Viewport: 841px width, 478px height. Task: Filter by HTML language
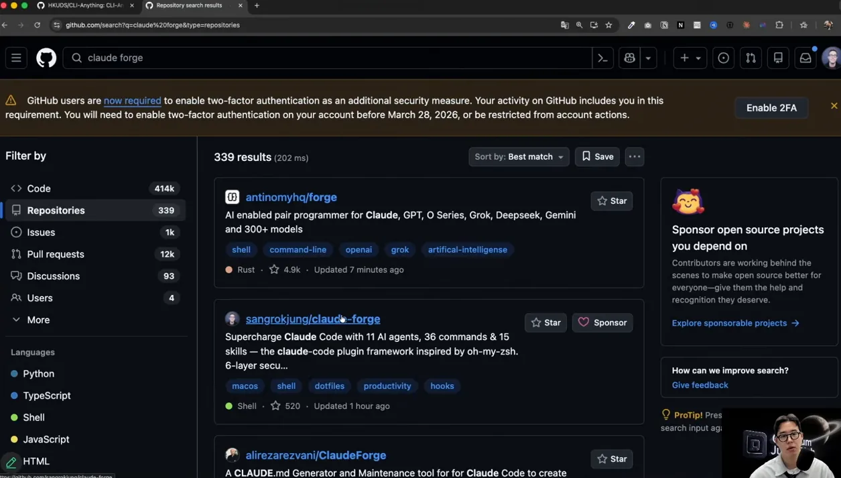(36, 461)
